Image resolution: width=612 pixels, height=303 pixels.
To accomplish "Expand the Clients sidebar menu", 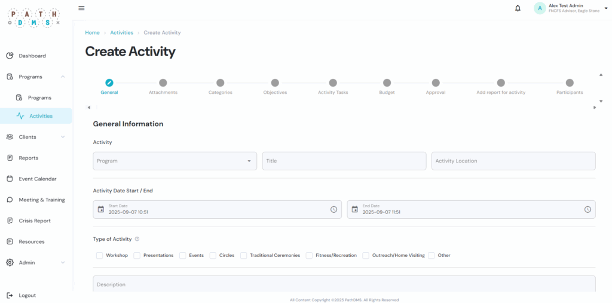I will tap(63, 137).
